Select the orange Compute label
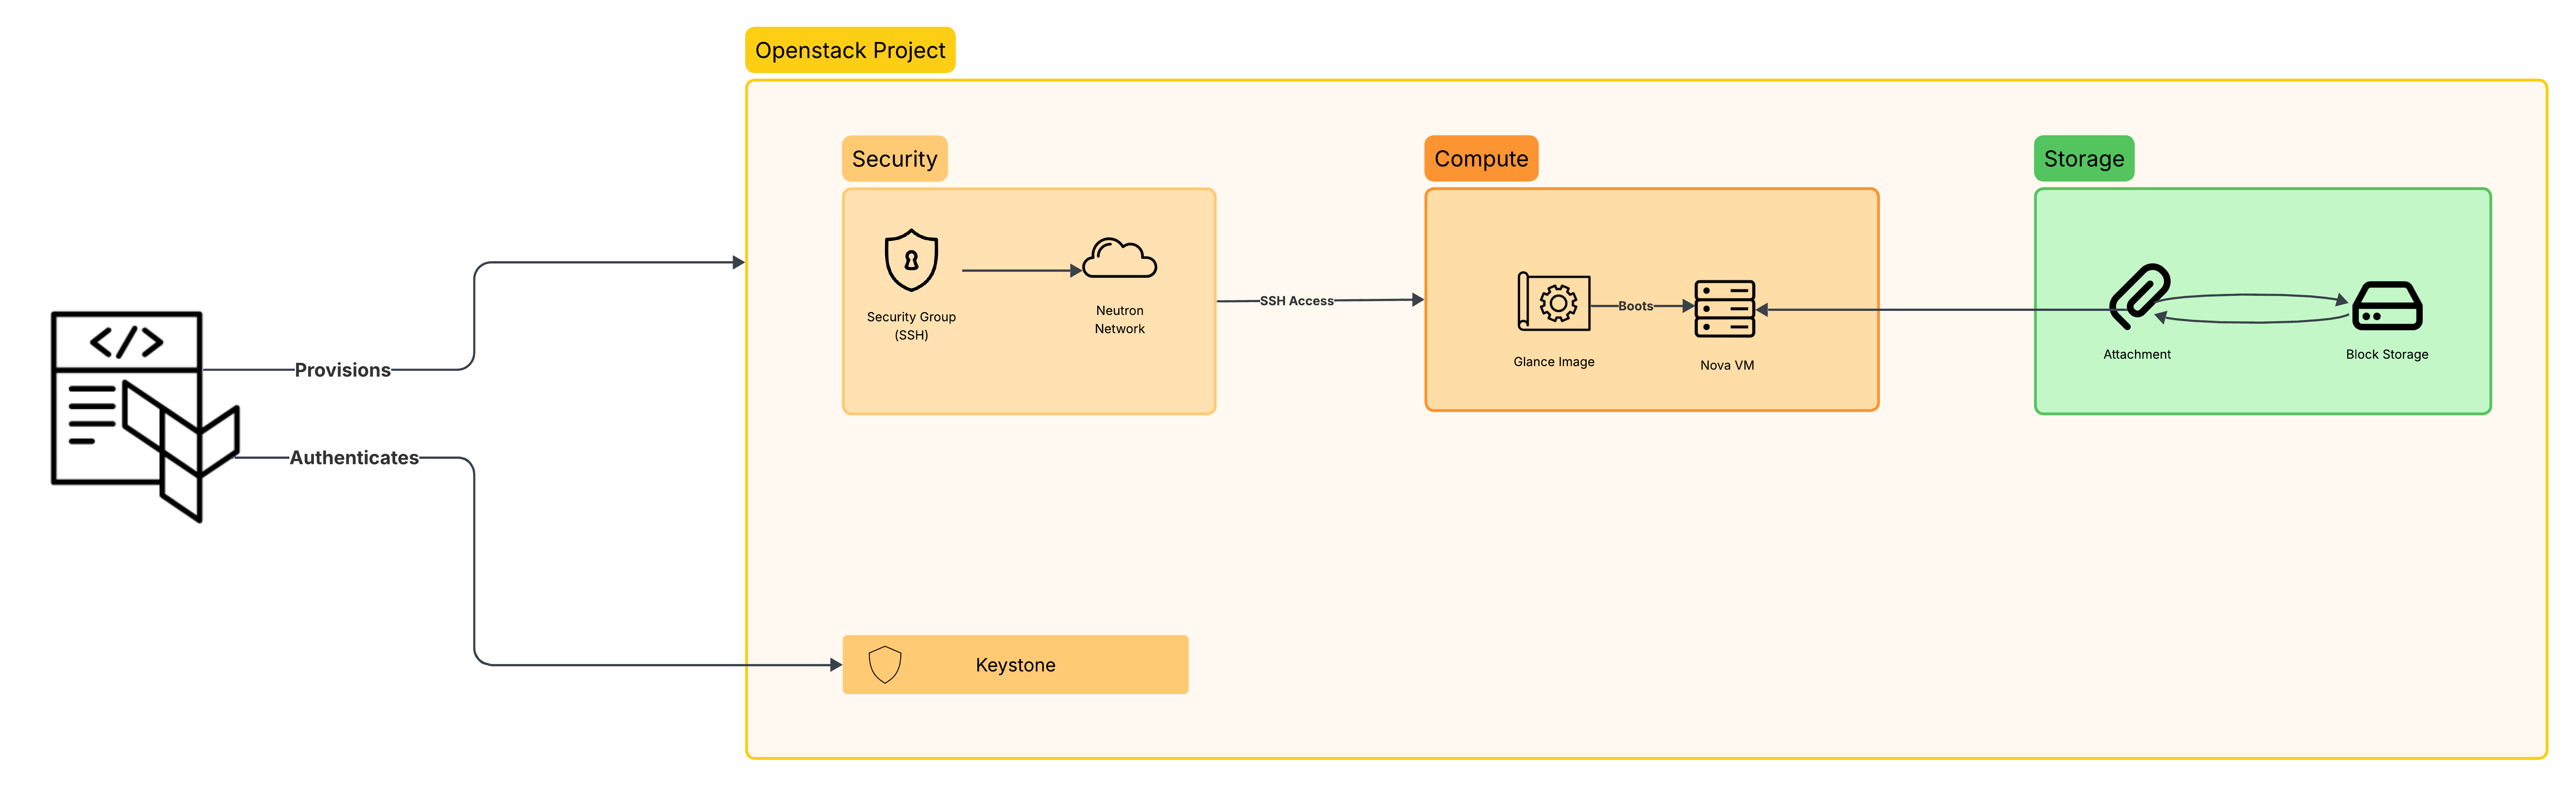This screenshot has height=787, width=2576. point(1481,159)
